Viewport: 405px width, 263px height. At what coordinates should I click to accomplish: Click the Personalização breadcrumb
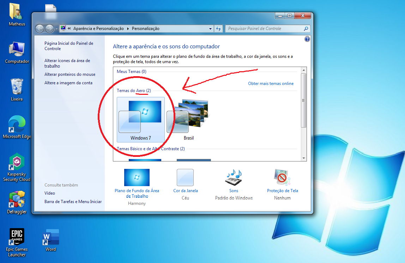click(146, 29)
